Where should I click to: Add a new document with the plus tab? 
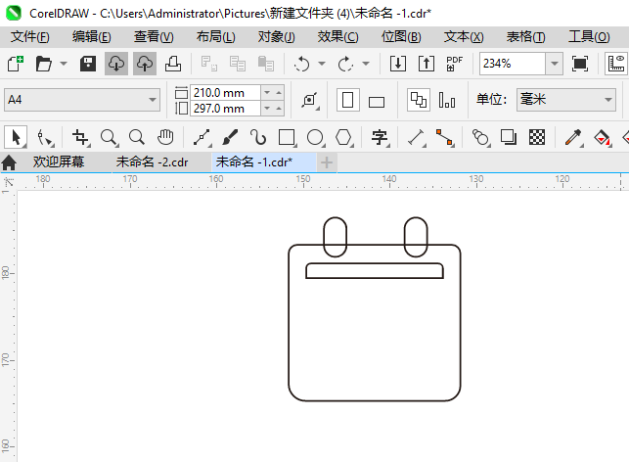pos(327,162)
